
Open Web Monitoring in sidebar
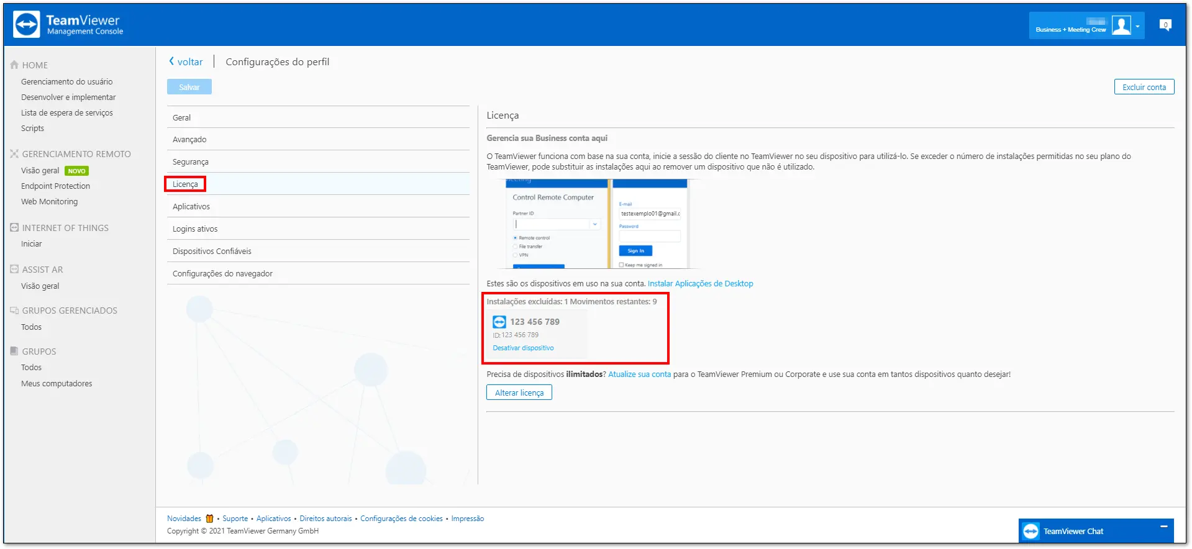pos(49,201)
